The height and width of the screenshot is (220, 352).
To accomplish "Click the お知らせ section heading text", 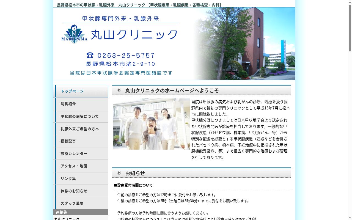I will pyautogui.click(x=135, y=173).
